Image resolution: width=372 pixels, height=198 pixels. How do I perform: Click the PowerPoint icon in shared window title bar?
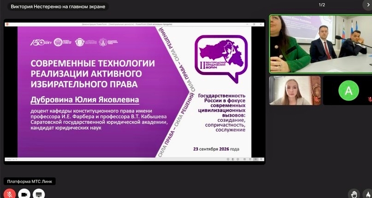coord(7,24)
